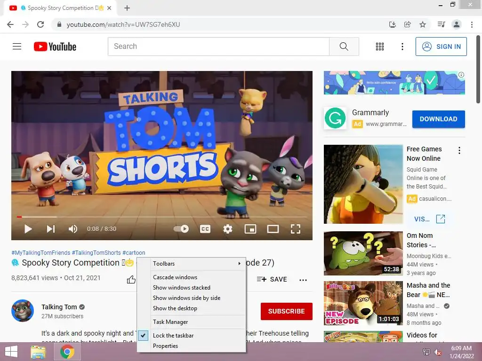Click the search magnifier button

[344, 47]
